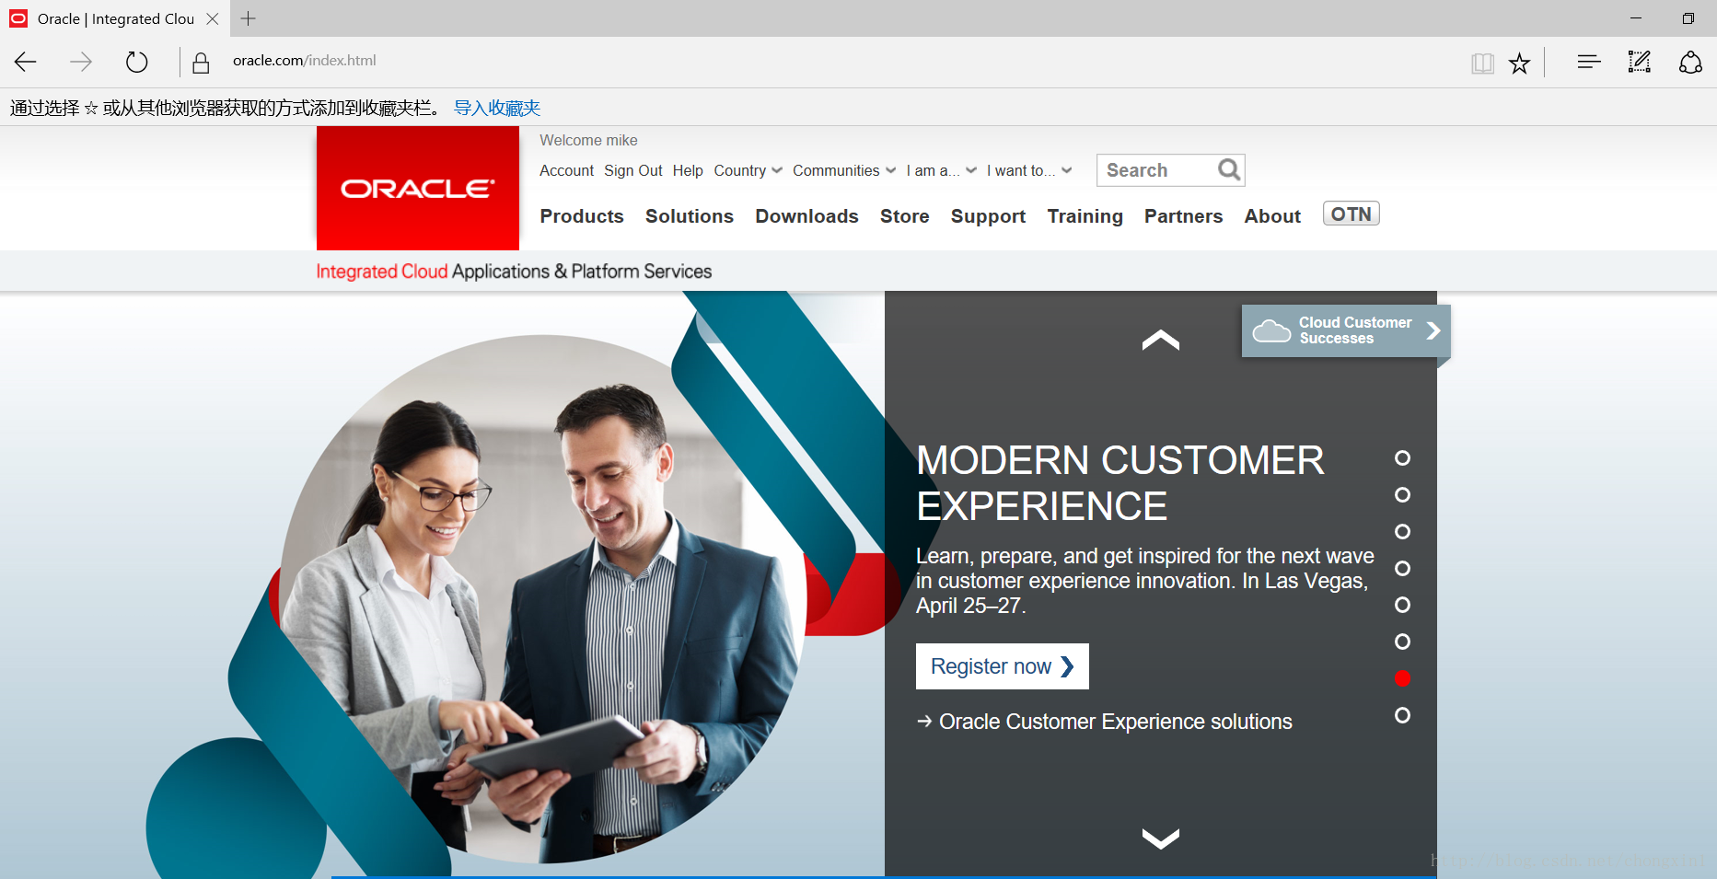Image resolution: width=1717 pixels, height=879 pixels.
Task: Select the fourth carousel dot
Action: pyautogui.click(x=1402, y=568)
